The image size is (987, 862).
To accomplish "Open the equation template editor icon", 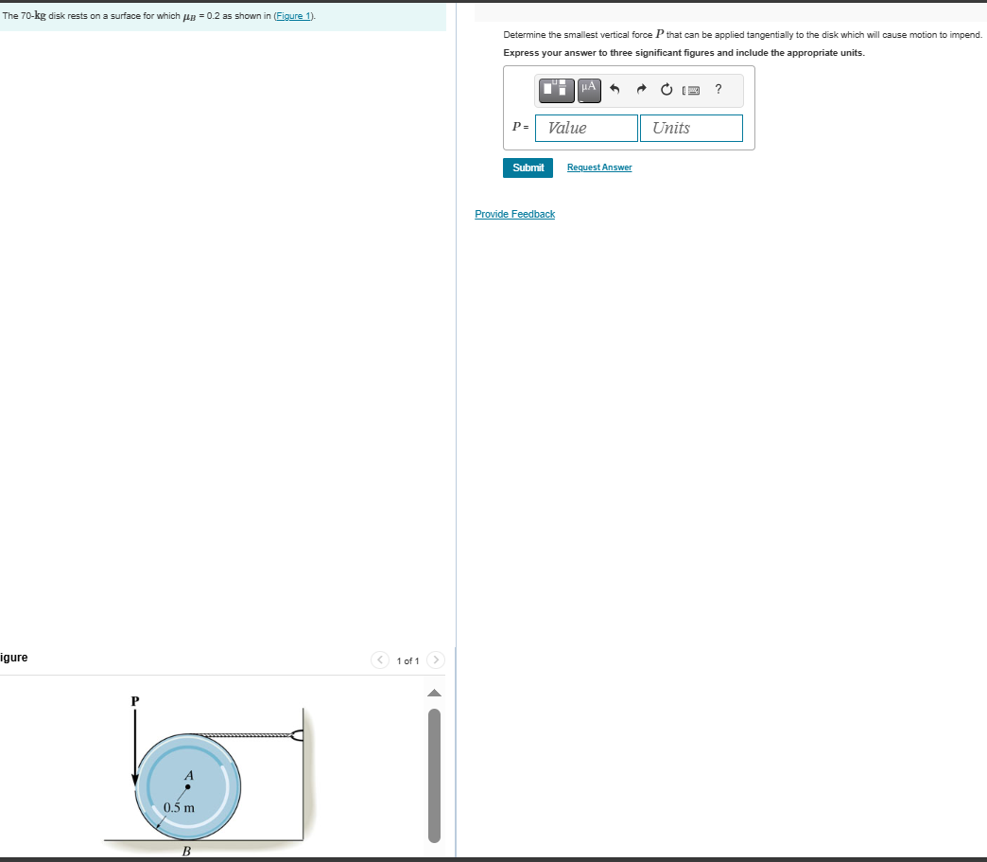I will coord(555,90).
